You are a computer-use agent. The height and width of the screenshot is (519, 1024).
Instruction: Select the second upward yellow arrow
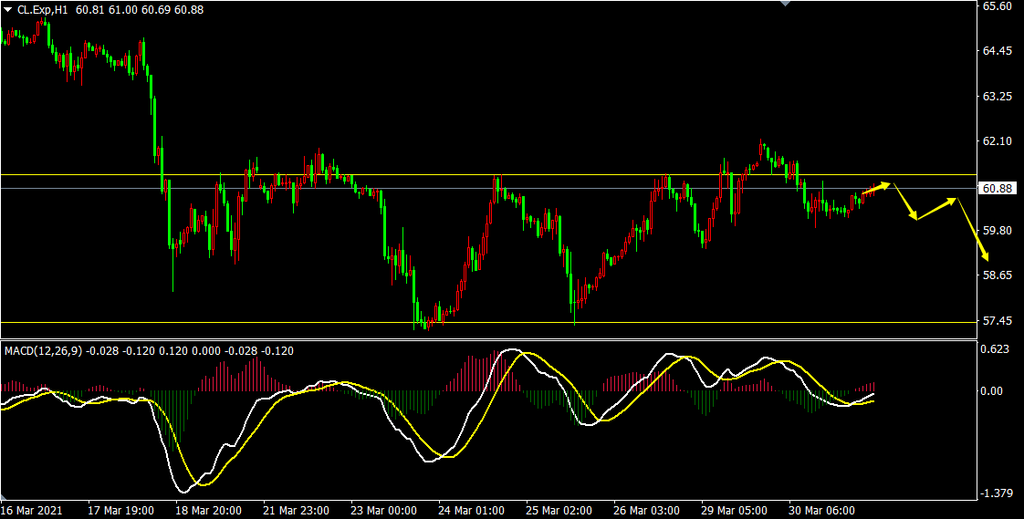tap(936, 209)
